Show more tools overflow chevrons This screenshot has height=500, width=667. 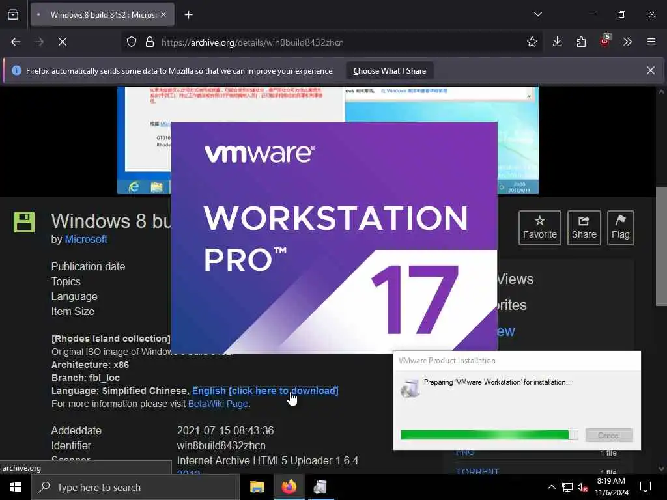click(627, 42)
